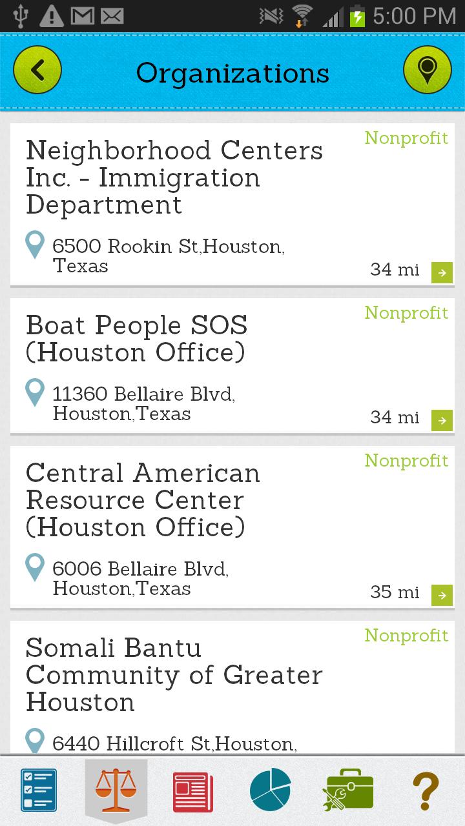The image size is (465, 826).
Task: Tap pin icon beside 6006 Bellaire Blvd
Action: (35, 569)
